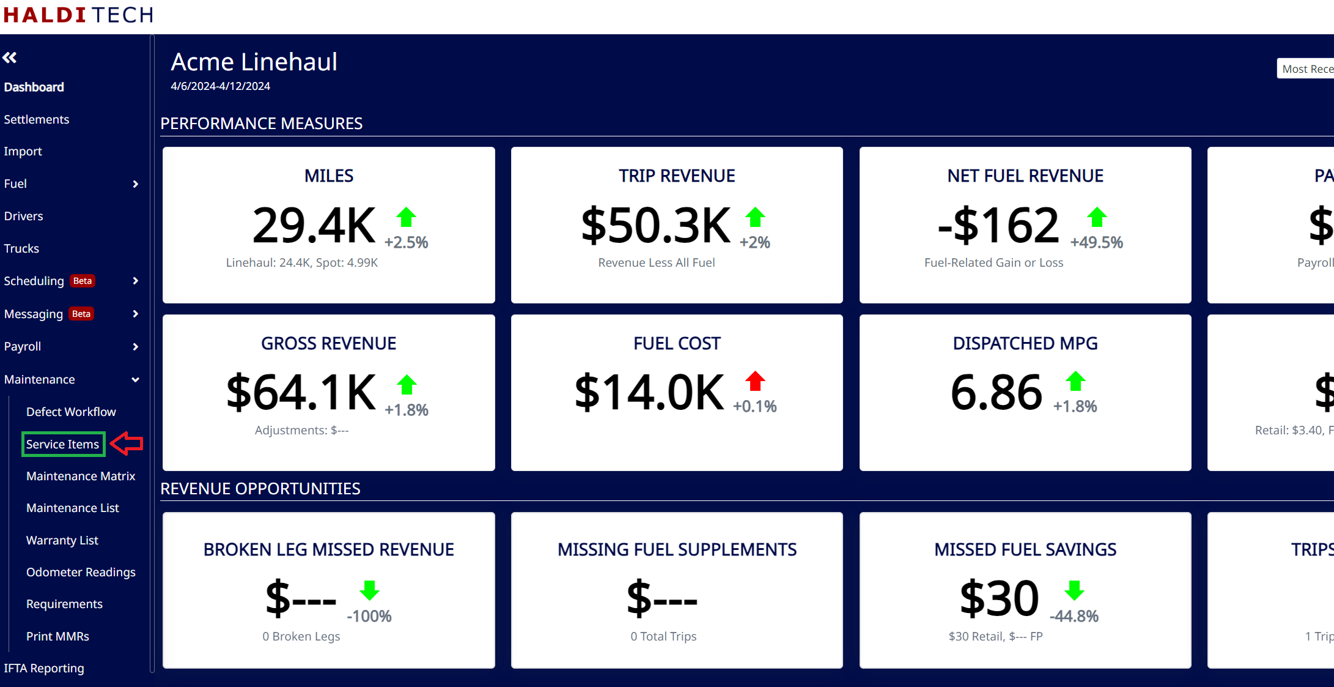Open Requirements under Maintenance
This screenshot has height=687, width=1334.
64,604
